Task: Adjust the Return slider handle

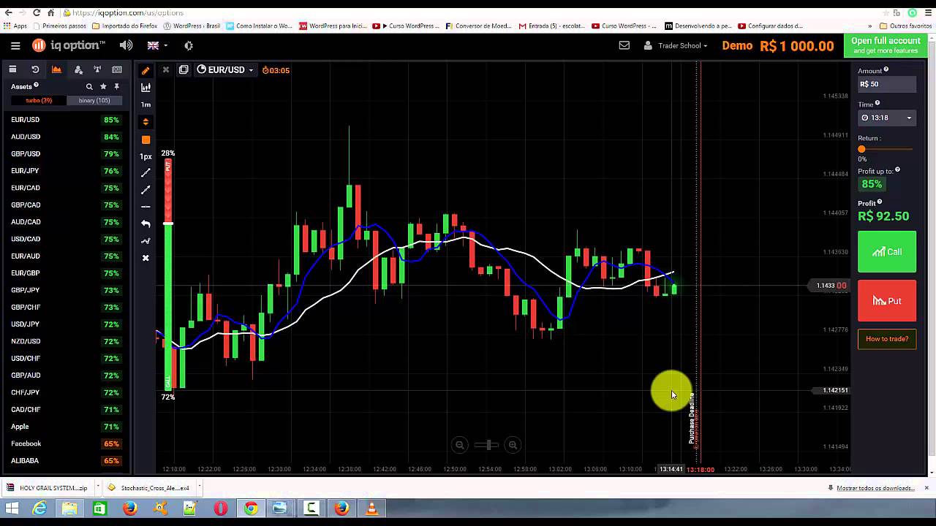Action: [861, 149]
